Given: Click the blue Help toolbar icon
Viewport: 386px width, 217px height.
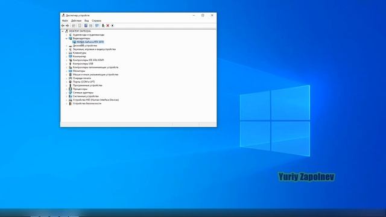Looking at the screenshot, I should tap(86, 25).
